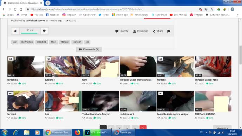This screenshot has height=136, width=242.
Task: Reload the page with the refresh icon
Action: (x=15, y=9)
